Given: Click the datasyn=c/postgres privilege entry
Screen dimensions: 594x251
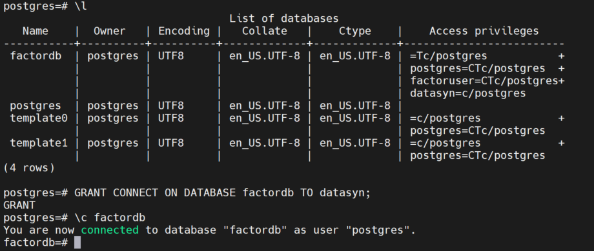Looking at the screenshot, I should coord(468,93).
